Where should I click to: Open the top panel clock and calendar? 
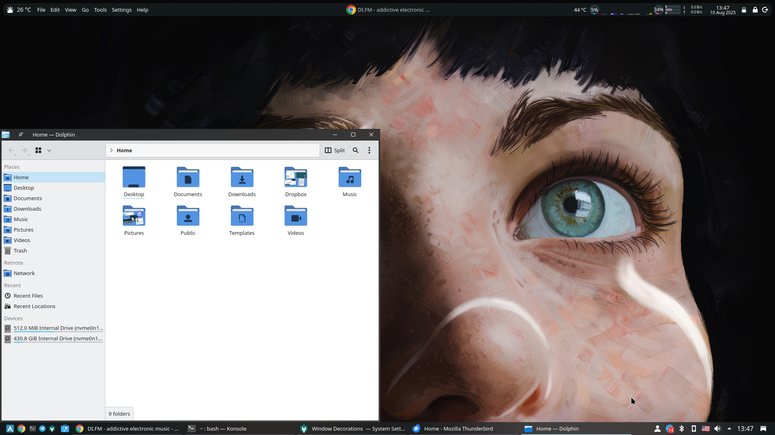[723, 10]
